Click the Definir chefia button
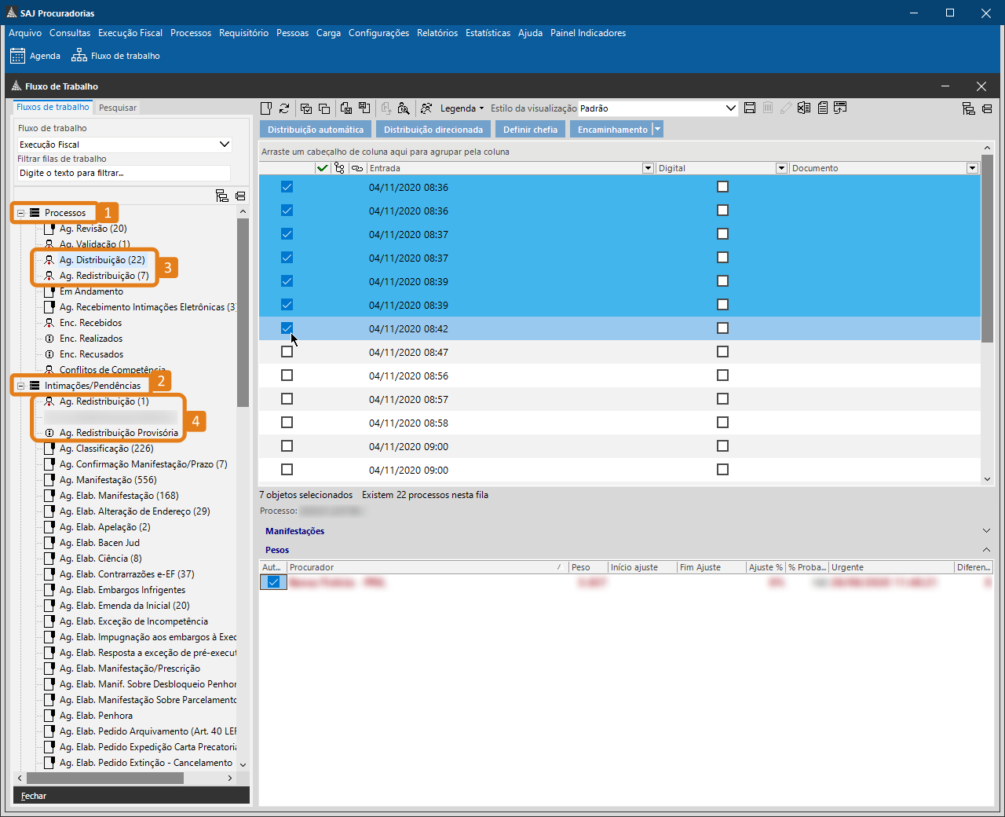 coord(531,130)
